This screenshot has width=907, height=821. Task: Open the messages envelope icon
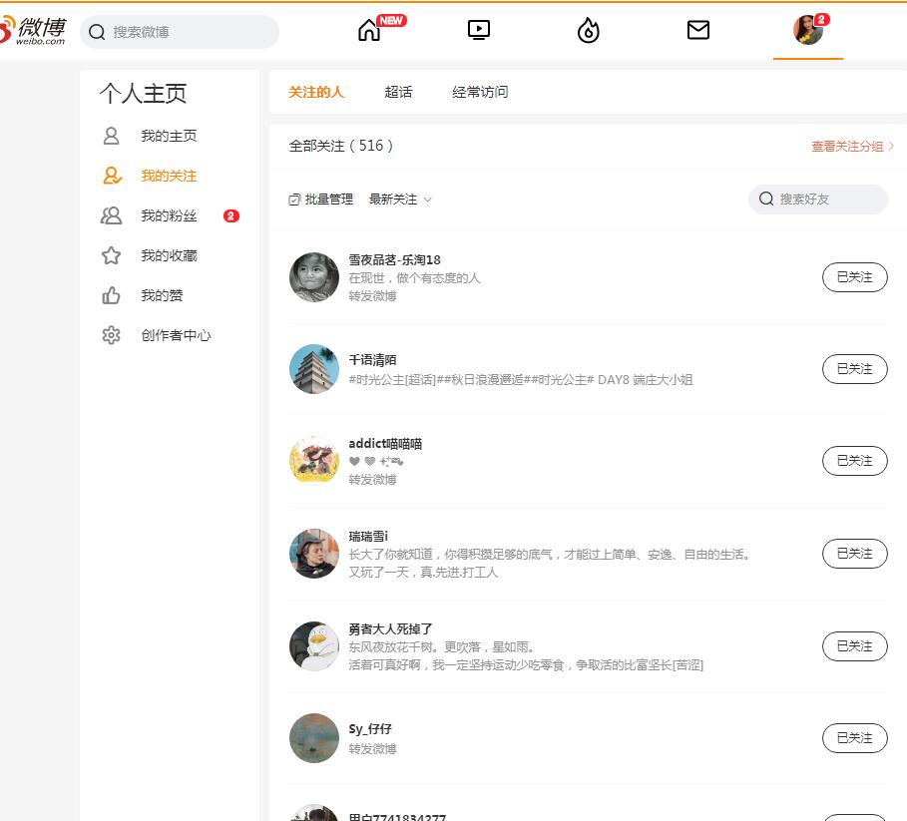click(698, 31)
